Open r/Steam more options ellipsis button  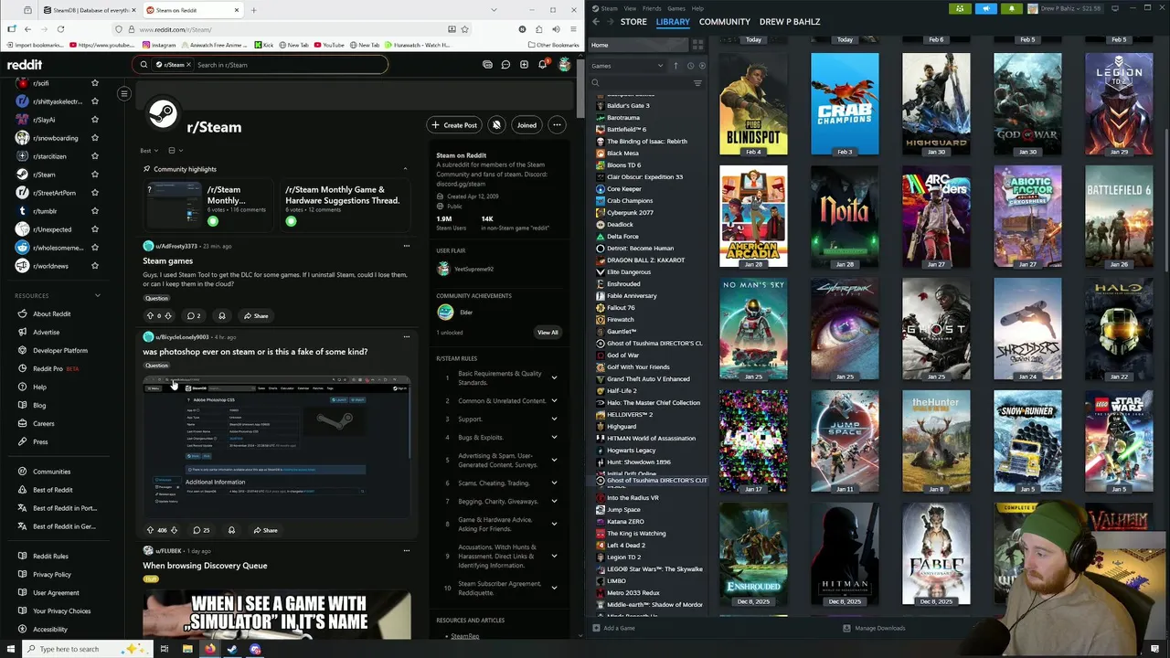(557, 125)
